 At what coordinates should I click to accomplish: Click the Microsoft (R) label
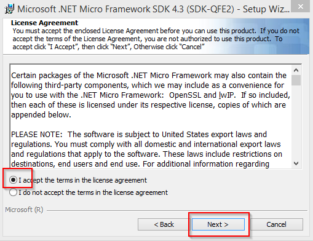(x=24, y=210)
